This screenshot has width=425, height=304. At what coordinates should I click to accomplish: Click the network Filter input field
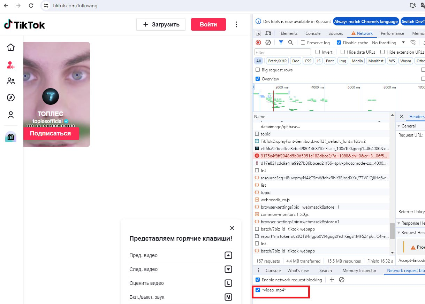(282, 52)
